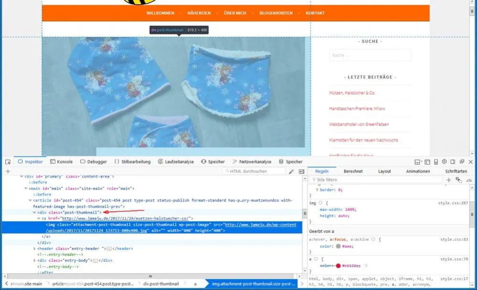Enable responsive design mode icon

[x=436, y=162]
